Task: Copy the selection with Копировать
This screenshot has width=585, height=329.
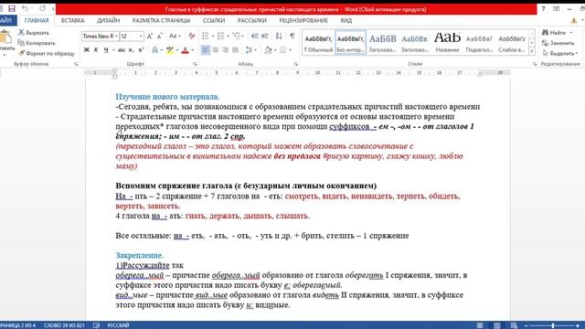Action: point(37,43)
